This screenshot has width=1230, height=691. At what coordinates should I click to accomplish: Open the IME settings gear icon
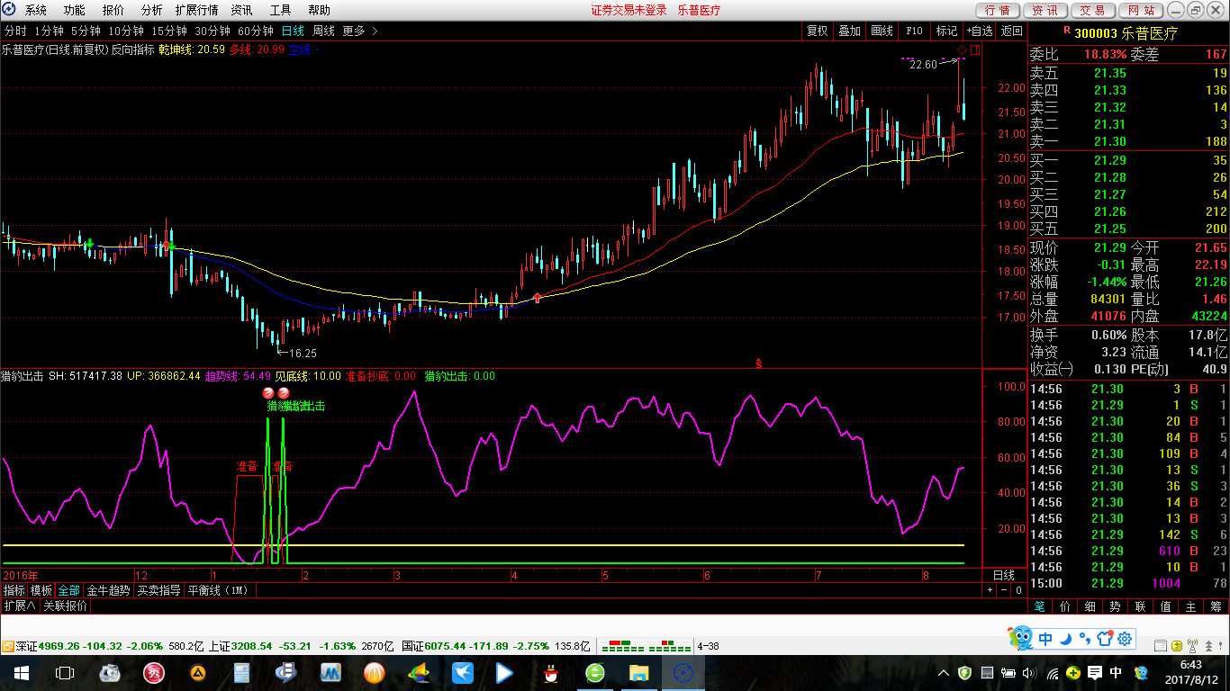click(1126, 639)
